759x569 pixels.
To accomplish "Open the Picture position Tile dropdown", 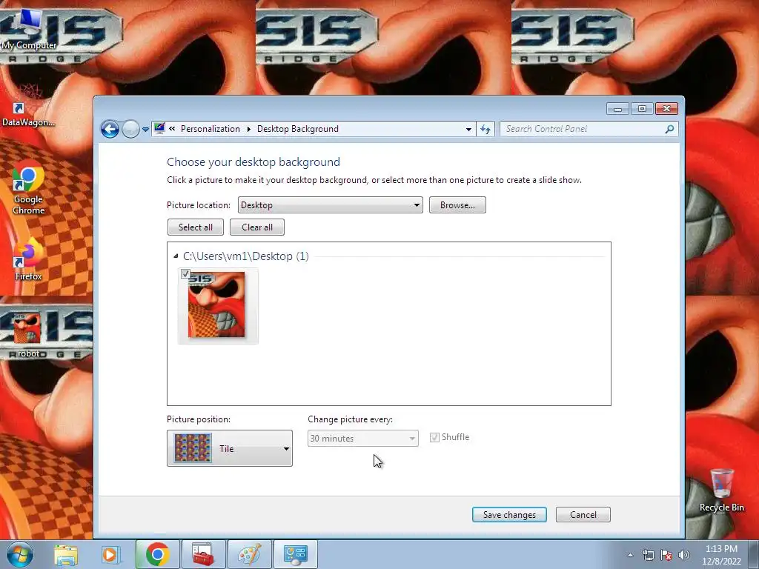I will (x=230, y=448).
